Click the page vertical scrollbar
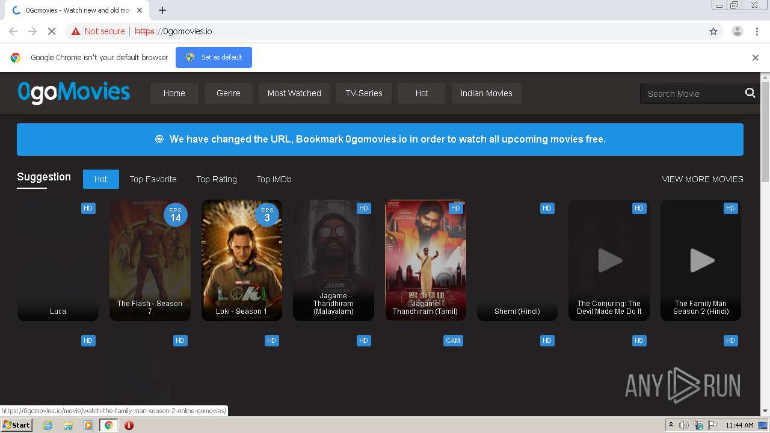 pyautogui.click(x=765, y=132)
